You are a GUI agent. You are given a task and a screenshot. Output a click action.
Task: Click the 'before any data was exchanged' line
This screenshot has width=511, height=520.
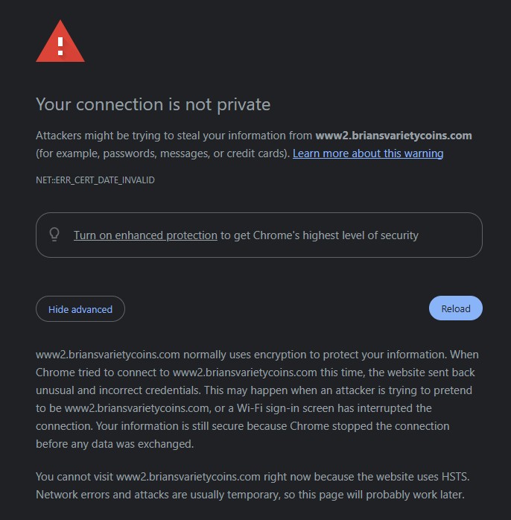(x=115, y=444)
